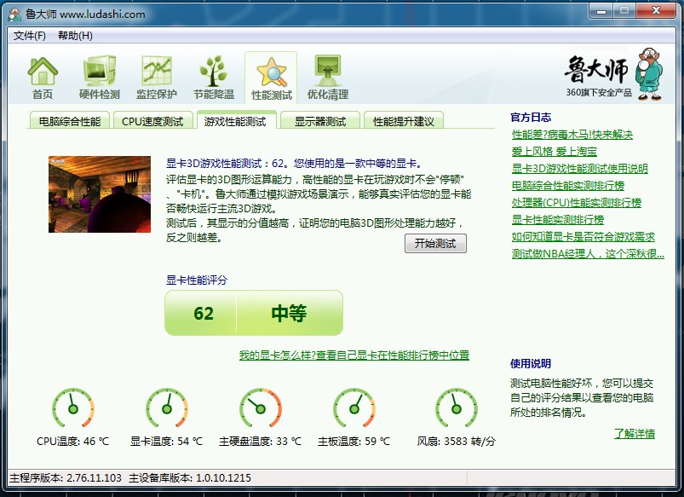Viewport: 684px width, 497px height.
Task: Click the 风扇 speed gauge dial
Action: pos(457,409)
